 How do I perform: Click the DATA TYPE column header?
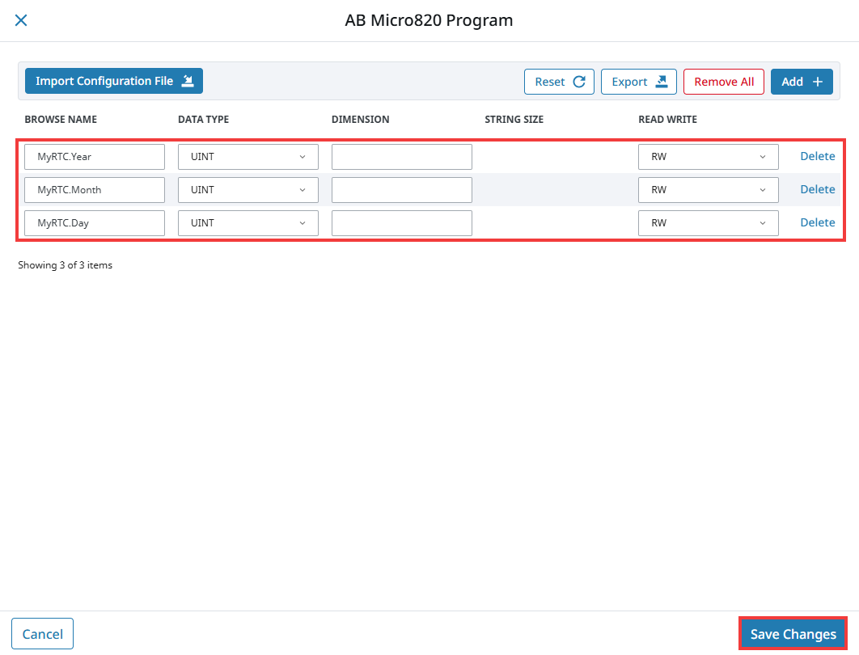[x=203, y=120]
